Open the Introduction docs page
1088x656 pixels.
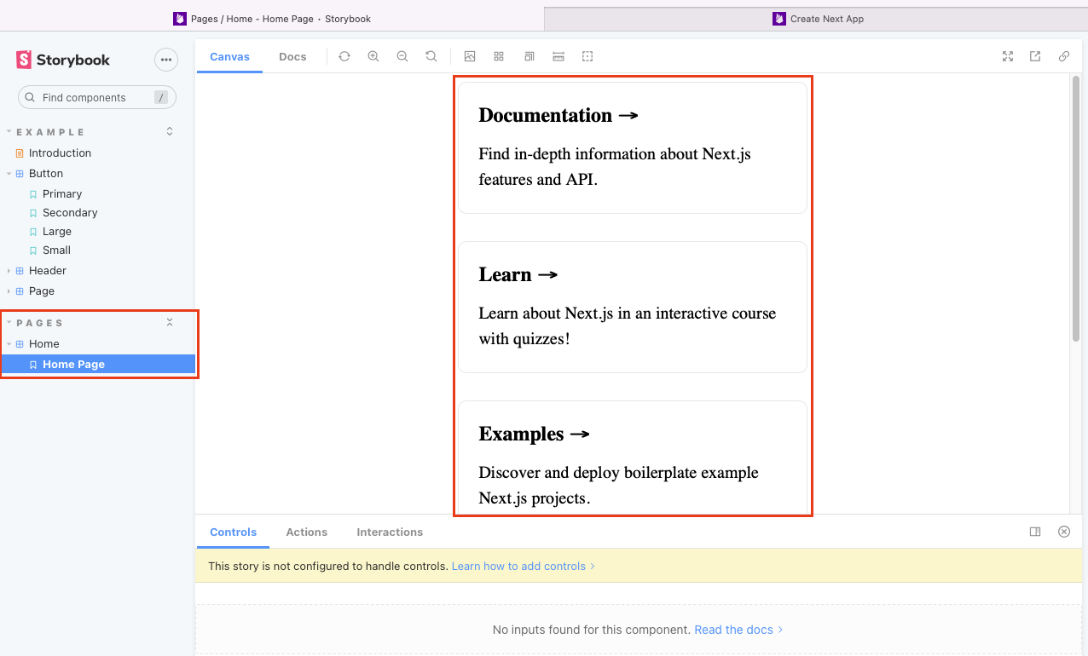pyautogui.click(x=60, y=153)
